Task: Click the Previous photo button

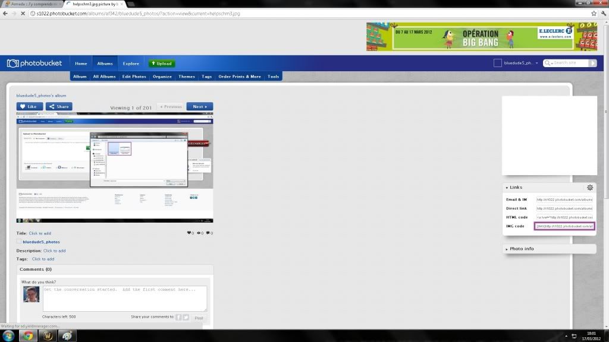Action: coord(171,106)
